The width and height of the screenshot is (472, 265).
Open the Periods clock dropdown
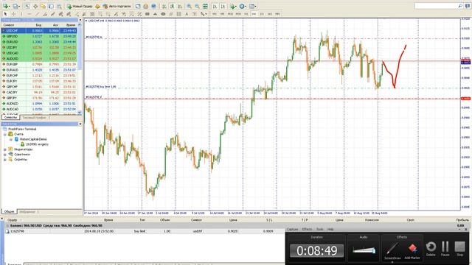click(x=243, y=6)
